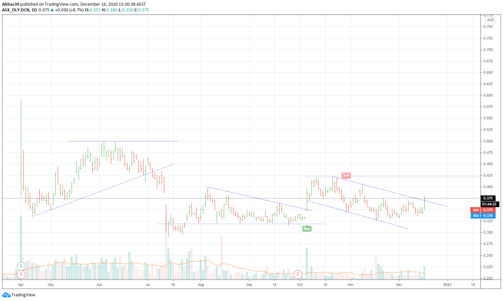Click the ASX_DLY:DCN symbol name

15,10
